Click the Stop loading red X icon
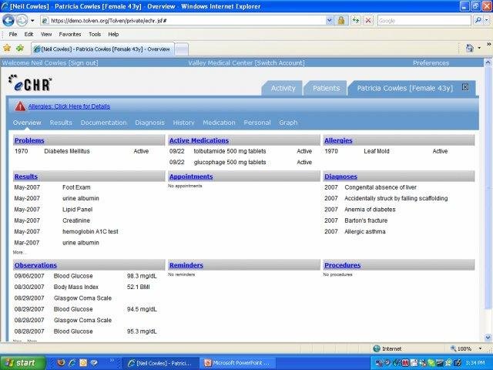This screenshot has height=370, width=493. (x=369, y=20)
